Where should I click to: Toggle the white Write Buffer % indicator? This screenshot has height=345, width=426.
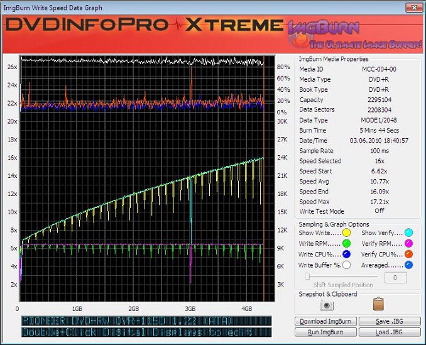[346, 266]
